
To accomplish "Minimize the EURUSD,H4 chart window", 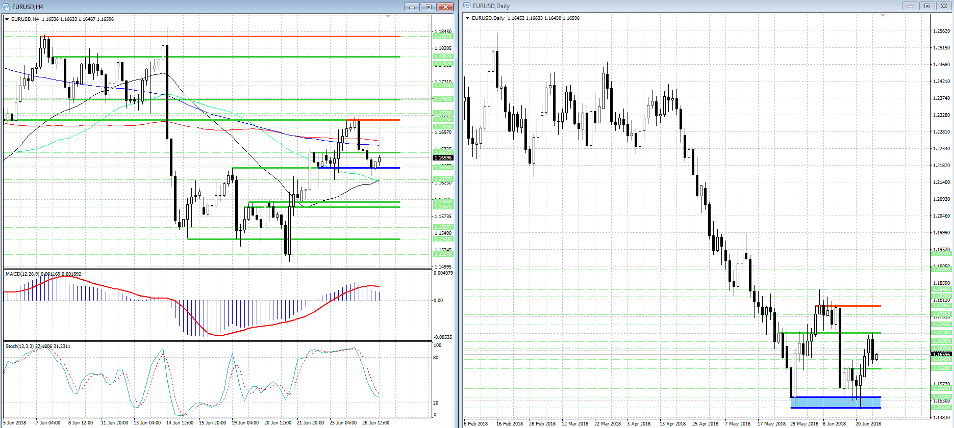I will (x=412, y=7).
